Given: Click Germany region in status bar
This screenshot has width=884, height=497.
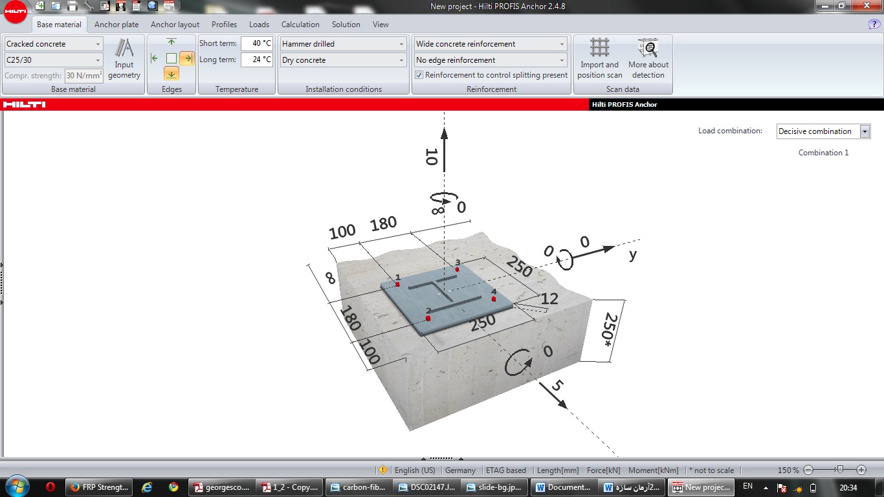Looking at the screenshot, I should click(460, 470).
